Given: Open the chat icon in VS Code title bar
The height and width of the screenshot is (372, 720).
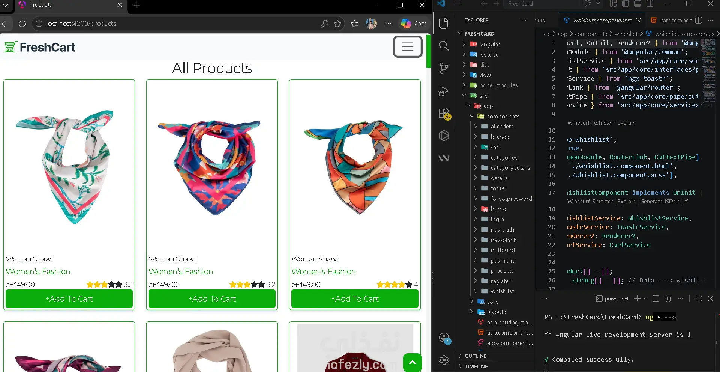Looking at the screenshot, I should click(x=587, y=4).
